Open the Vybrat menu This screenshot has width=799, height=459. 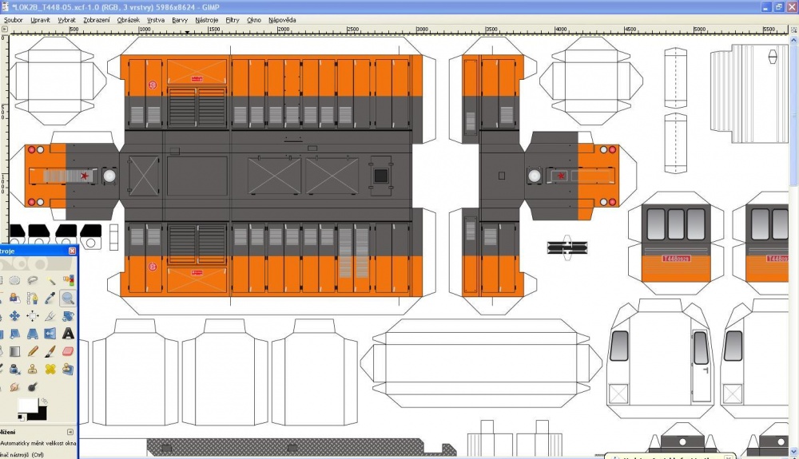[x=66, y=20]
